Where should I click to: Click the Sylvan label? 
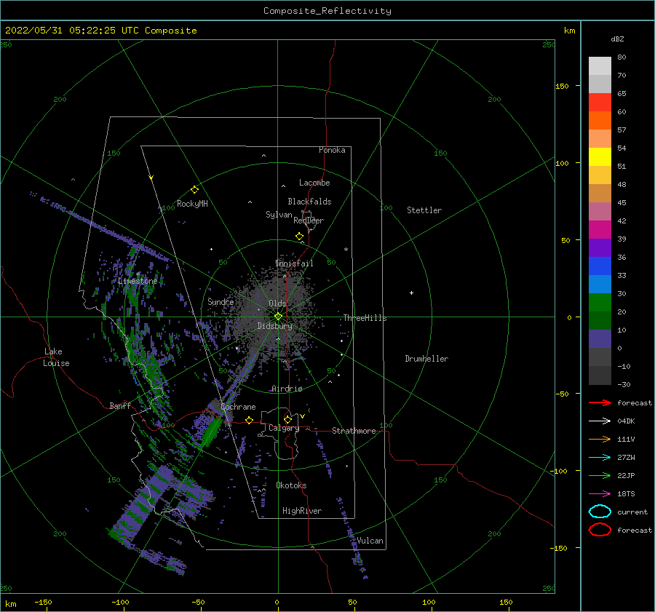click(x=279, y=215)
